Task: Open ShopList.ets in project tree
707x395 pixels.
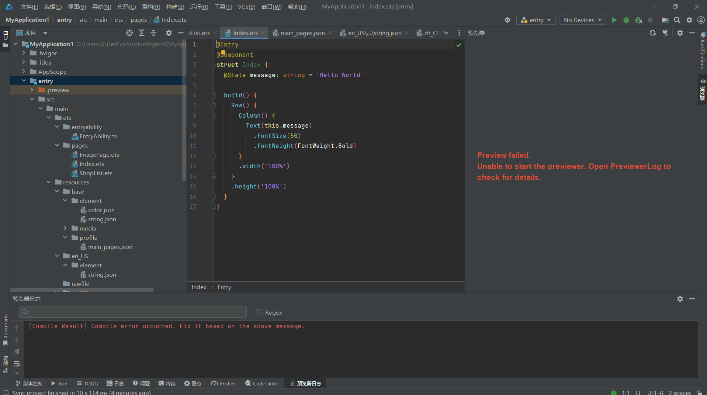Action: click(96, 173)
